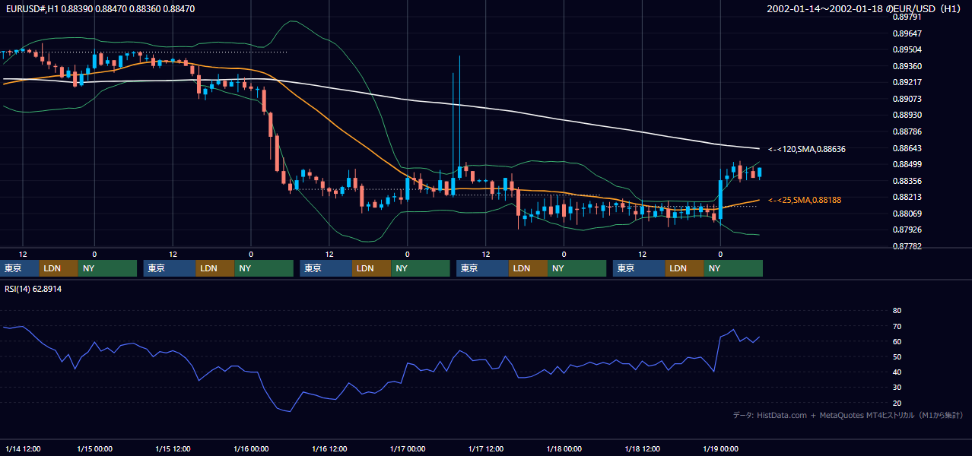Select the RSI(14) 62.8914 indicator label
This screenshot has height=456, width=972.
tap(33, 289)
